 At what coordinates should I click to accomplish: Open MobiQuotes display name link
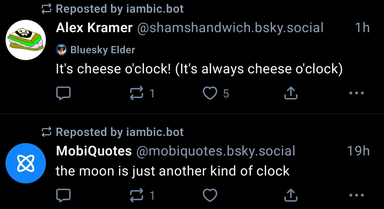(94, 151)
